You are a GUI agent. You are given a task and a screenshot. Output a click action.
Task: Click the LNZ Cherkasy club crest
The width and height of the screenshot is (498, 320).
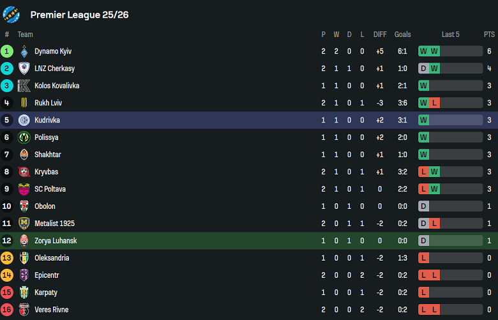pos(24,68)
